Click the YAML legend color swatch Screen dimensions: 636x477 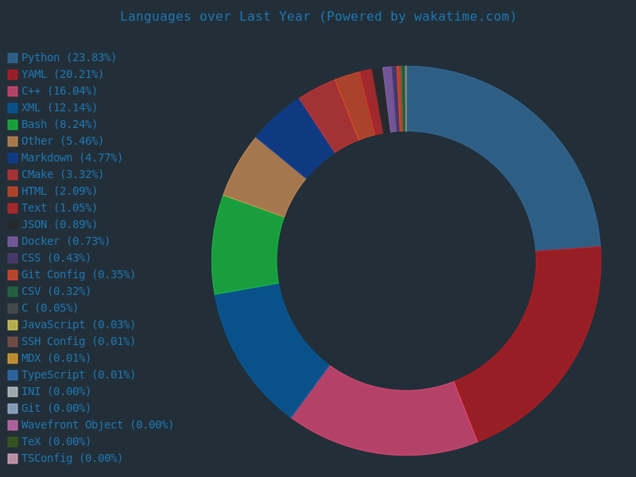click(x=13, y=75)
